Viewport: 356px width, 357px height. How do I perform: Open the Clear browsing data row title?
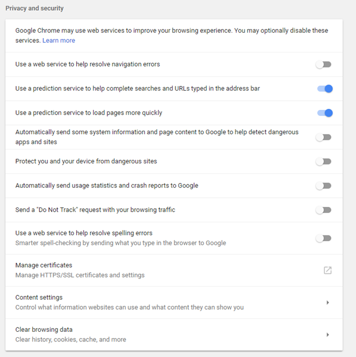pyautogui.click(x=44, y=330)
